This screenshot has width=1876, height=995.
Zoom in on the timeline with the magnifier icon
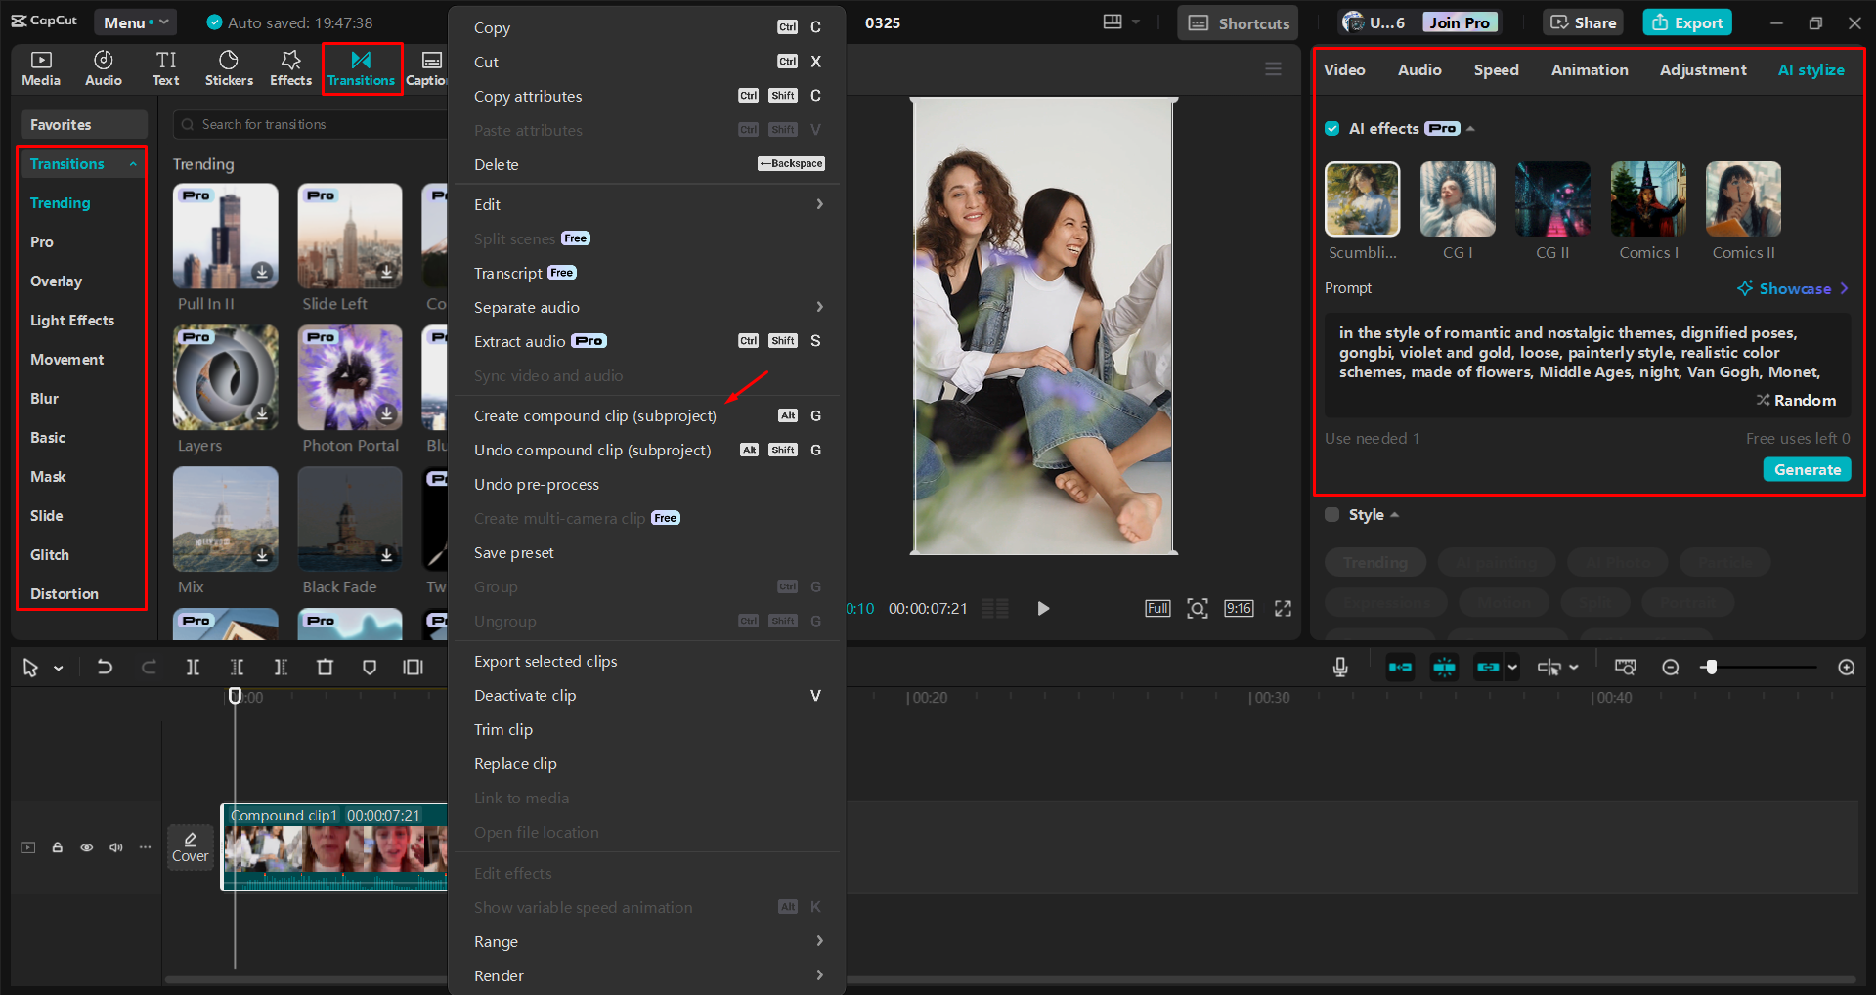click(x=1847, y=667)
